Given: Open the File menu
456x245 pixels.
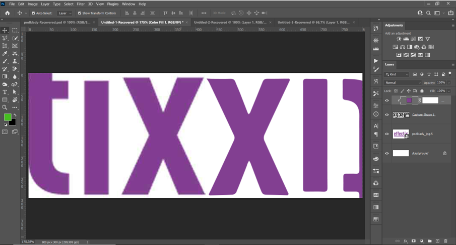Looking at the screenshot, I should click(12, 4).
